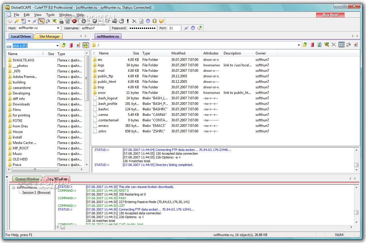Toggle the pressed button in main toolbar
This screenshot has width=366, height=243.
coord(41,21)
